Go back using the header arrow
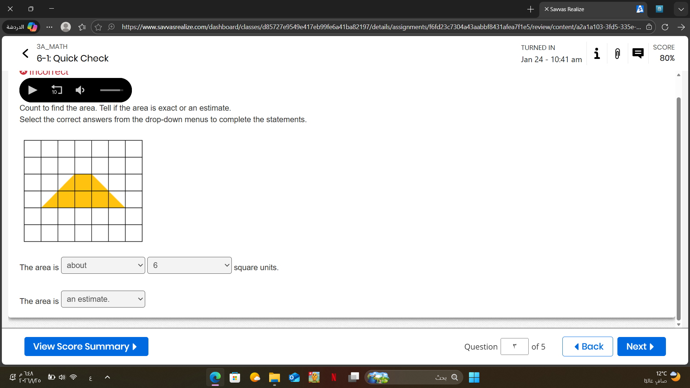Image resolution: width=690 pixels, height=388 pixels. [26, 54]
